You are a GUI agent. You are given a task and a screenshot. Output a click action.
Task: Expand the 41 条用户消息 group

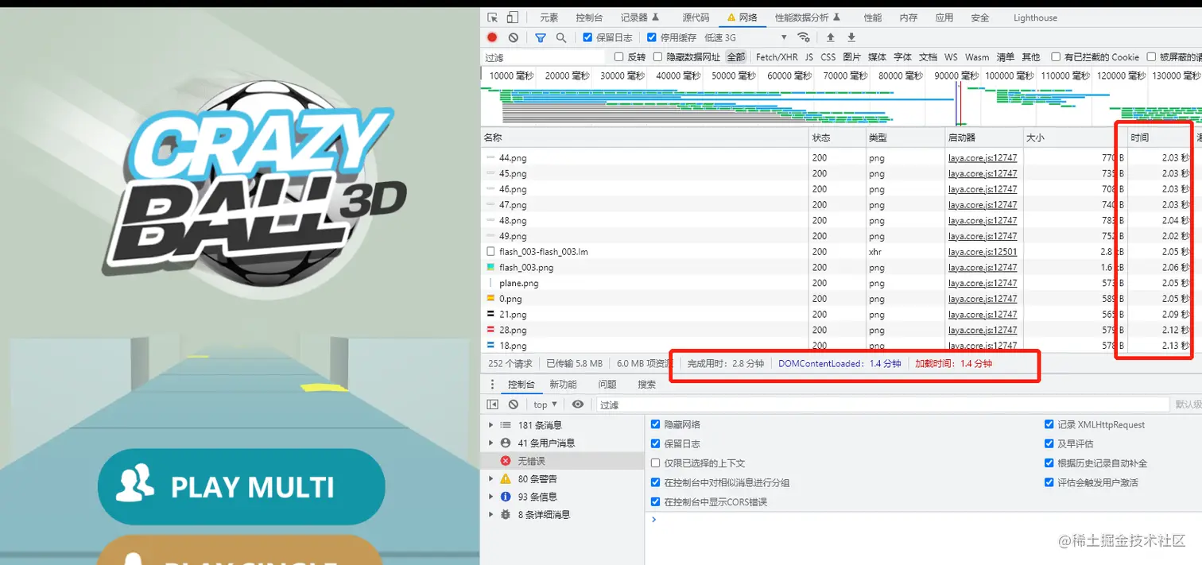coord(491,443)
